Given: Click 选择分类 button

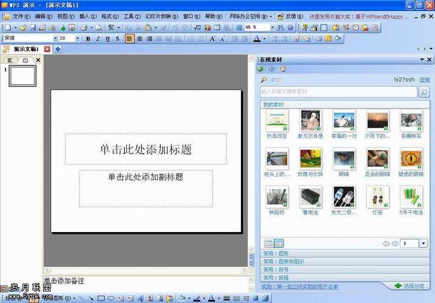Looking at the screenshot, I should (x=410, y=286).
